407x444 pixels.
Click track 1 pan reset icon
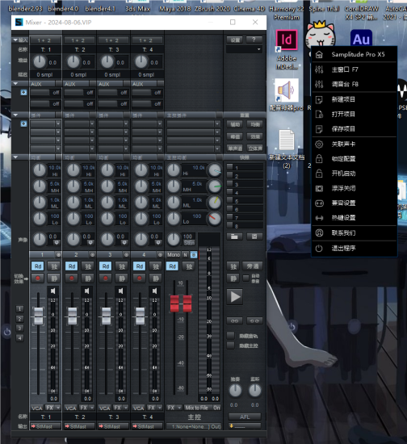(56, 242)
